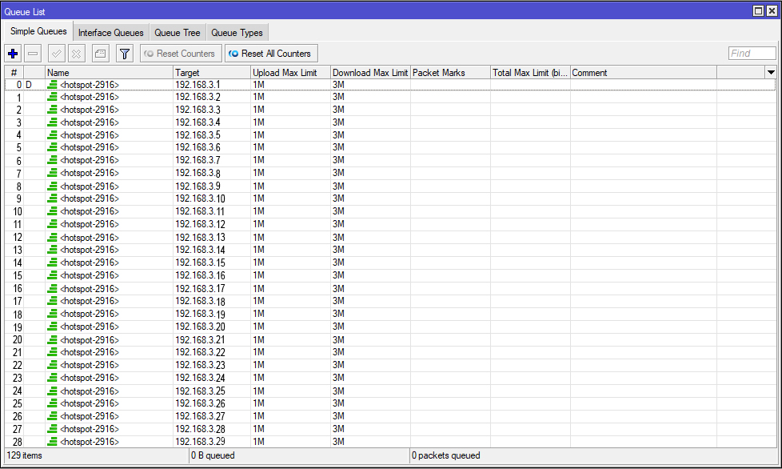
Task: Open the funnel Filter icon
Action: [124, 54]
